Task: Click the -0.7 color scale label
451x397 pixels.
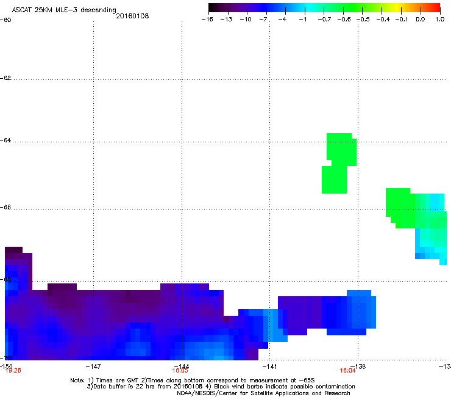Action: pyautogui.click(x=324, y=20)
